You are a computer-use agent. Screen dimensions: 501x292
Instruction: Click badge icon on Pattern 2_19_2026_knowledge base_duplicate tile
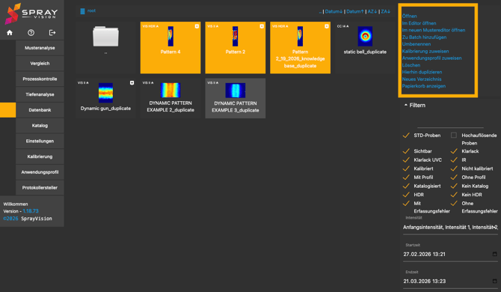327,26
